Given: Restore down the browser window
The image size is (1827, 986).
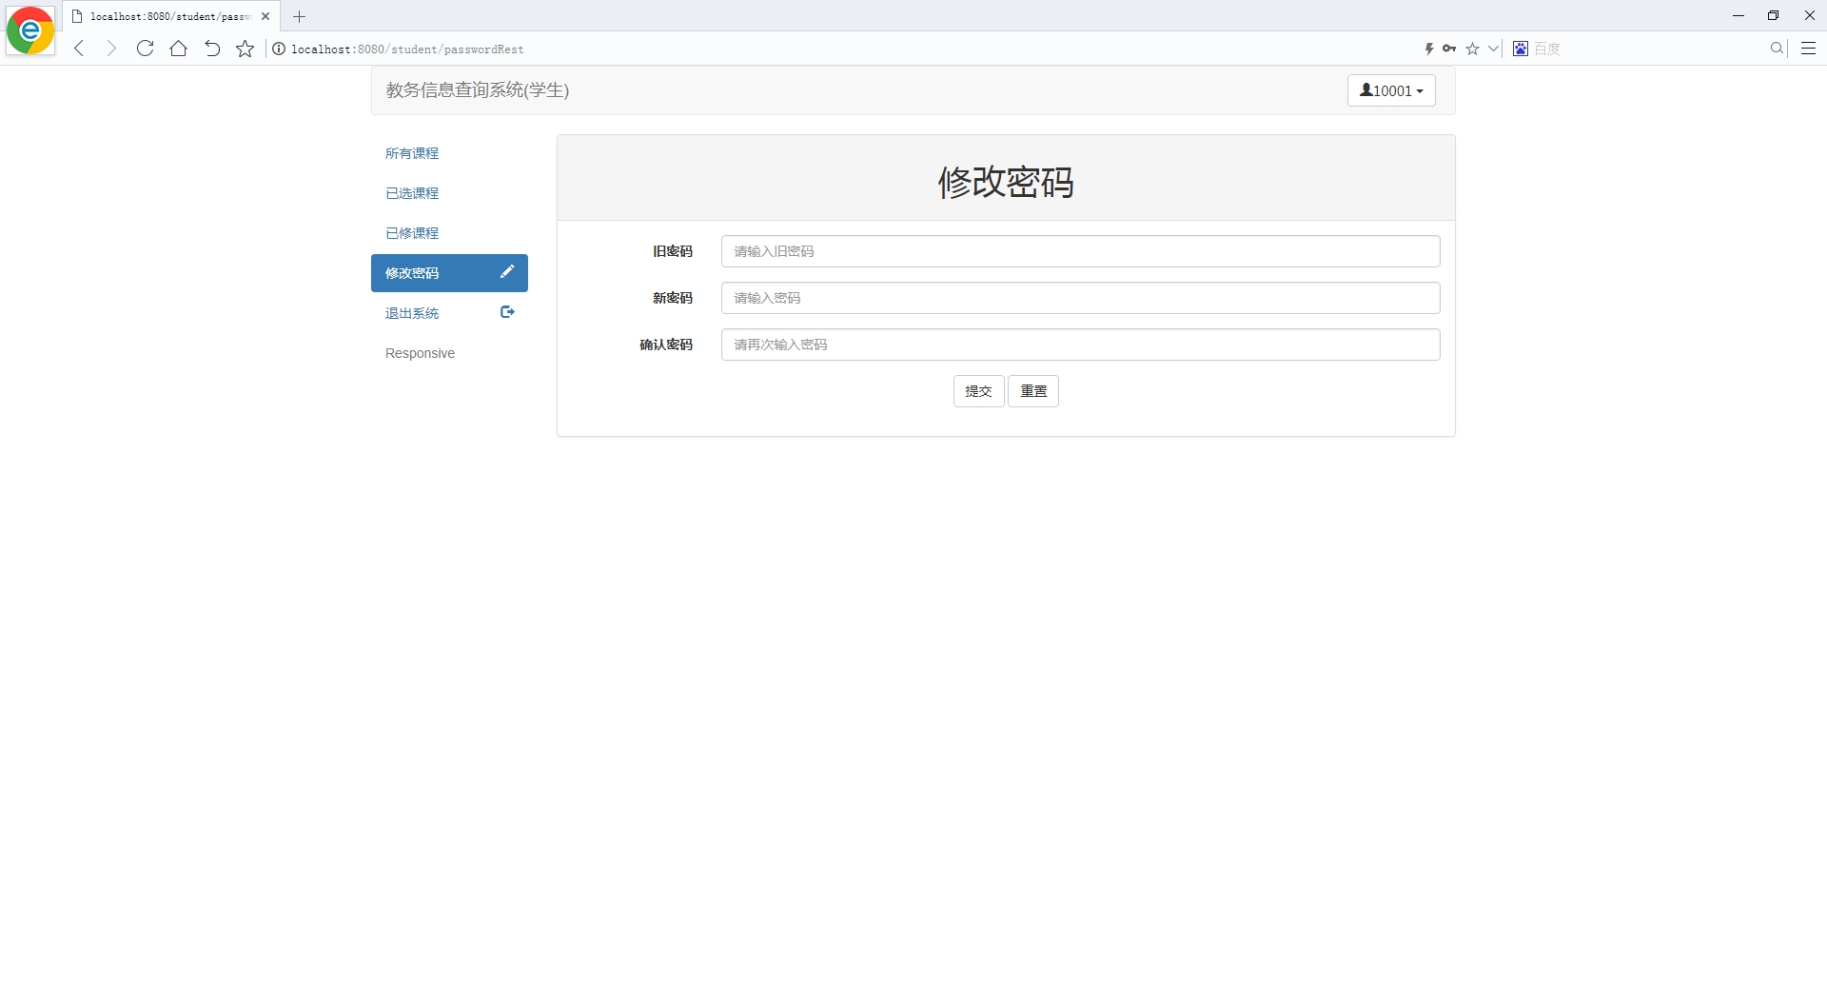Looking at the screenshot, I should (x=1774, y=15).
